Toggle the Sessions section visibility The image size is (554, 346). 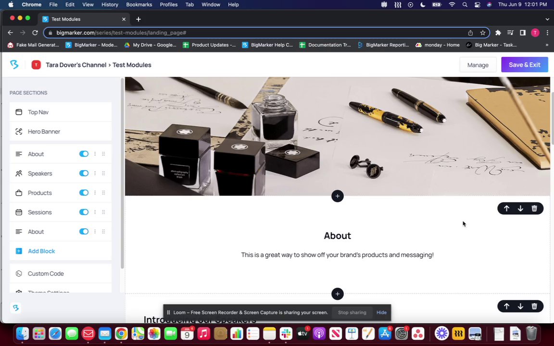click(84, 212)
